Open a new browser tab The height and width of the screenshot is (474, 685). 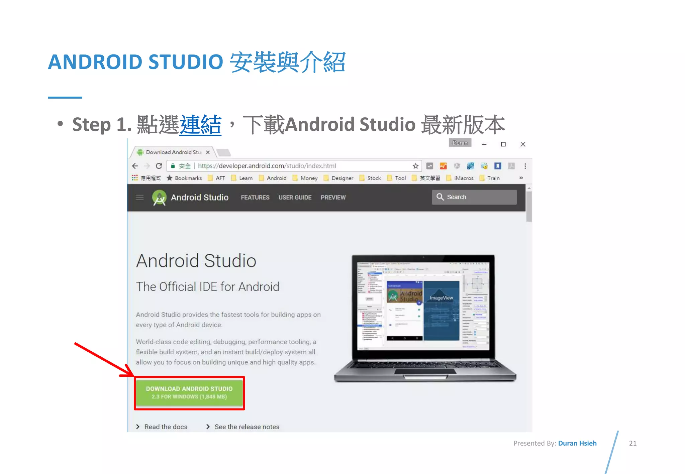pyautogui.click(x=224, y=152)
